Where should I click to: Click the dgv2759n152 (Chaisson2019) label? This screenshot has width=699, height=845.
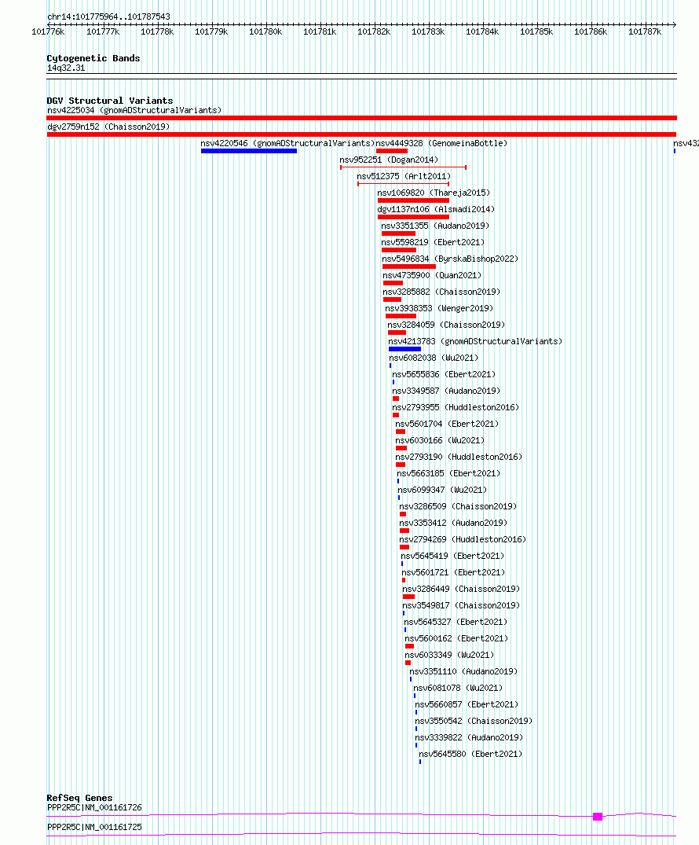pos(108,127)
